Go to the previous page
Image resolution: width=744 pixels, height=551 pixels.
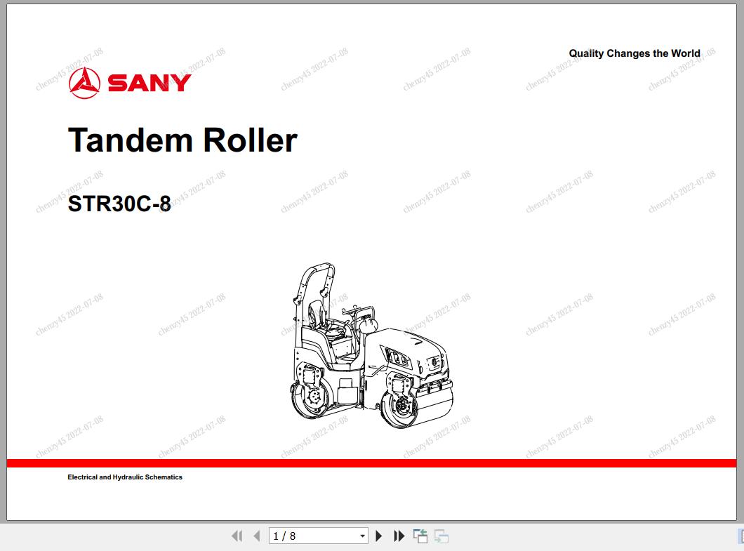(x=257, y=536)
